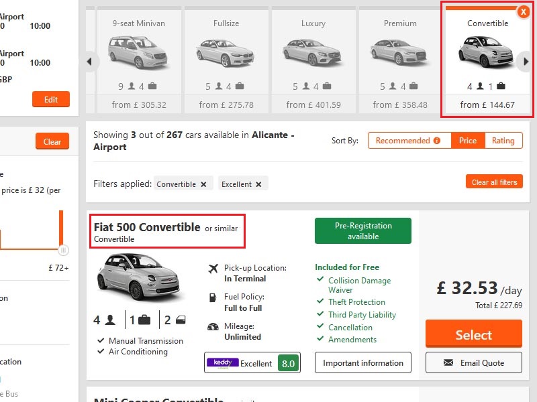
Task: Click the fuel pump policy icon
Action: tap(213, 297)
